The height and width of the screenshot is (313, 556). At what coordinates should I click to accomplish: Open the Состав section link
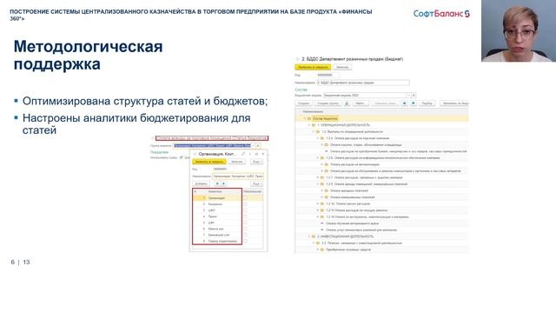click(301, 90)
